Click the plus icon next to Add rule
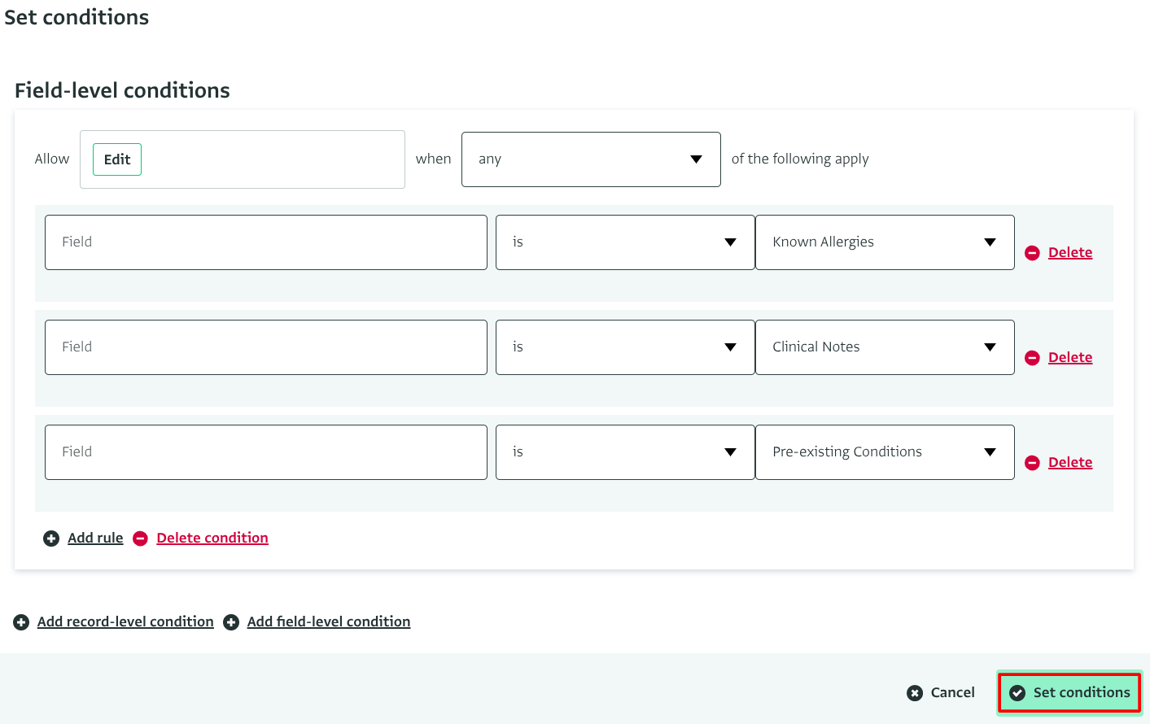This screenshot has height=724, width=1150. (51, 539)
